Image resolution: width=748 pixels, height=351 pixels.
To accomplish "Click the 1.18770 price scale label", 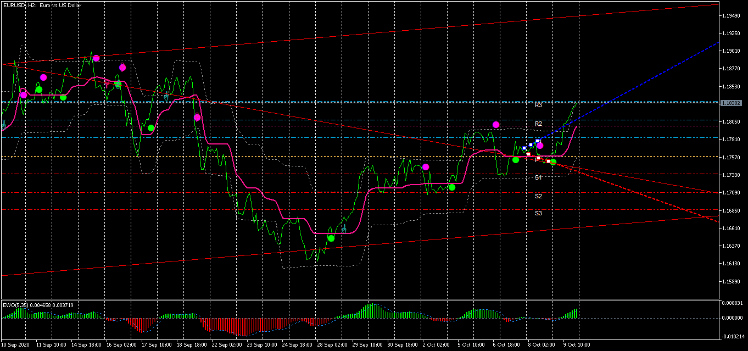I will pos(732,69).
